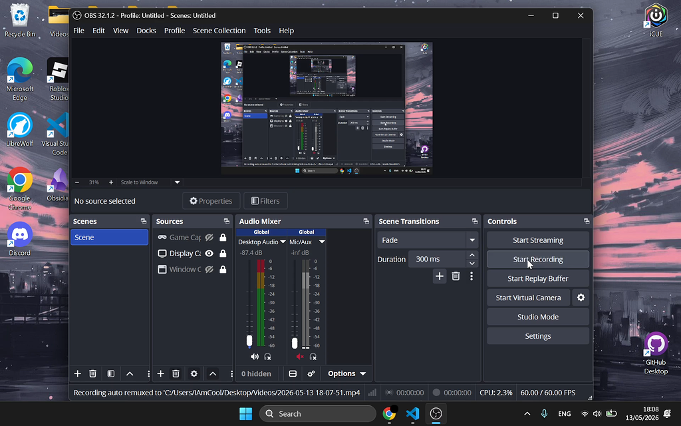This screenshot has width=681, height=426.
Task: Add a new source with the plus icon
Action: (161, 374)
